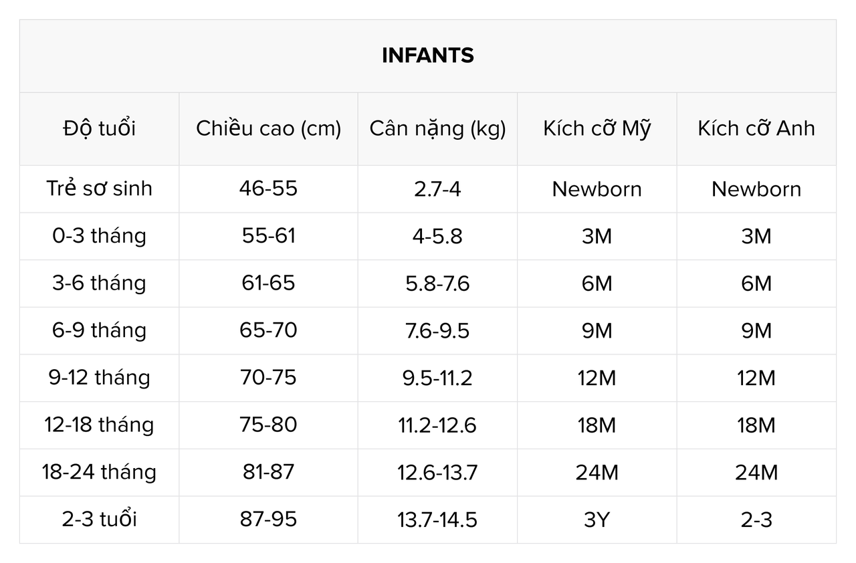Click the INFANTS table title
856x563 pixels.
(428, 55)
